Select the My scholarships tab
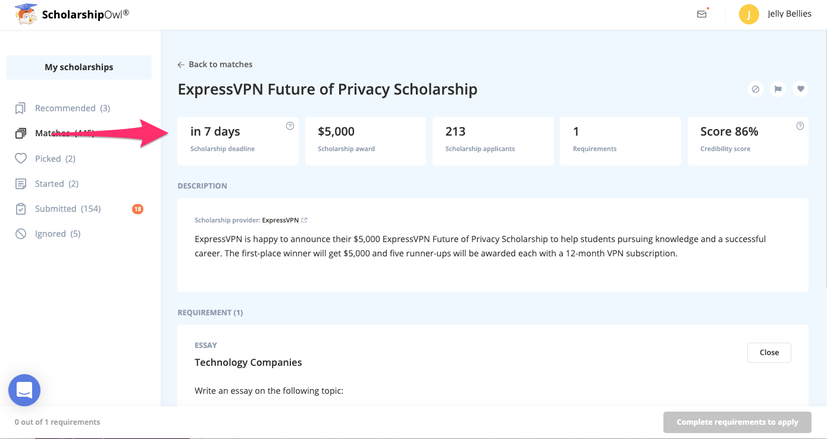The image size is (827, 439). 79,67
